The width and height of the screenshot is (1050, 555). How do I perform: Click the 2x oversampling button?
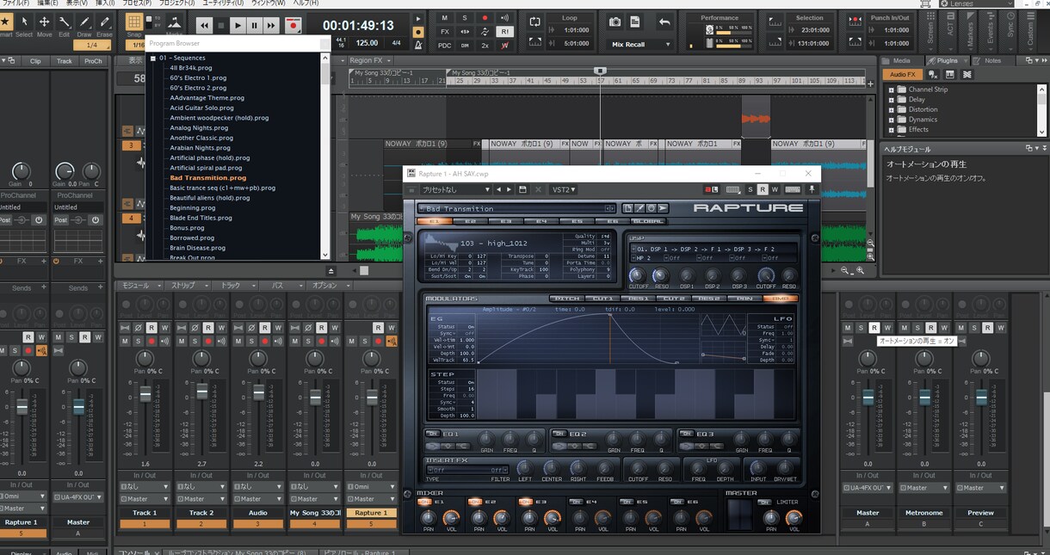pos(485,45)
